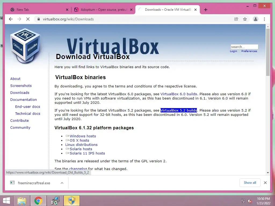The height and width of the screenshot is (206, 275).
Task: Click the search box on the page
Action: click(x=244, y=47)
